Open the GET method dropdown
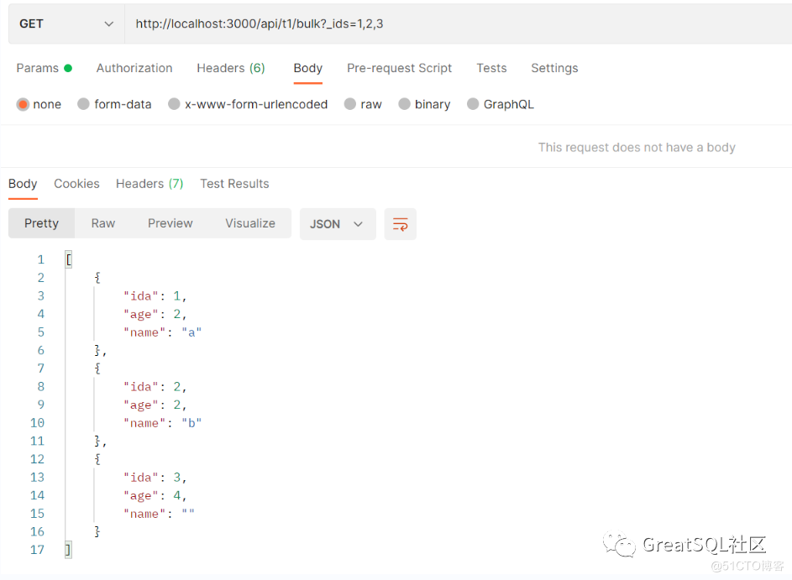 pos(66,24)
